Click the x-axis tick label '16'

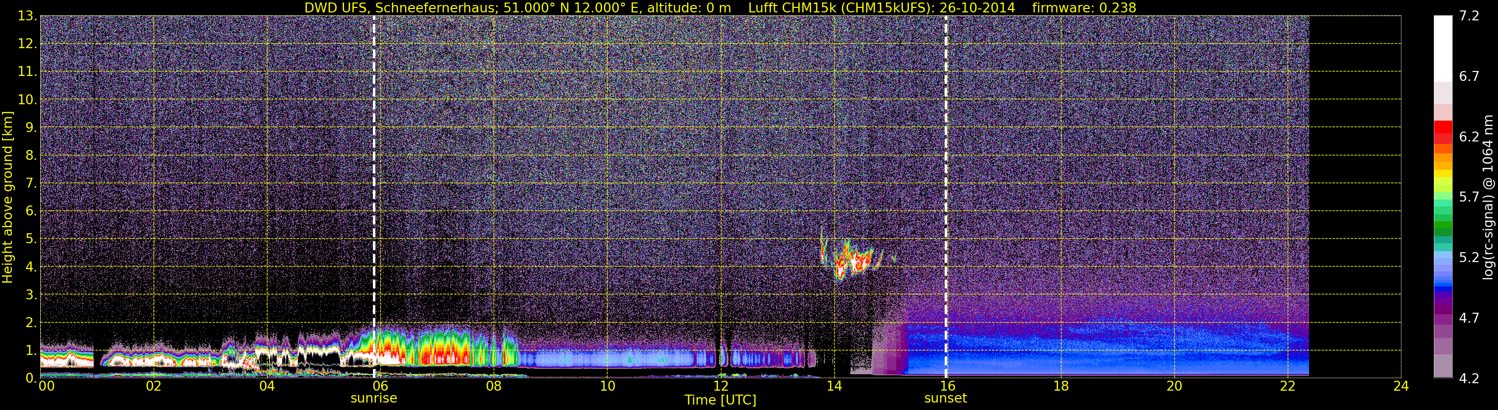tap(947, 386)
